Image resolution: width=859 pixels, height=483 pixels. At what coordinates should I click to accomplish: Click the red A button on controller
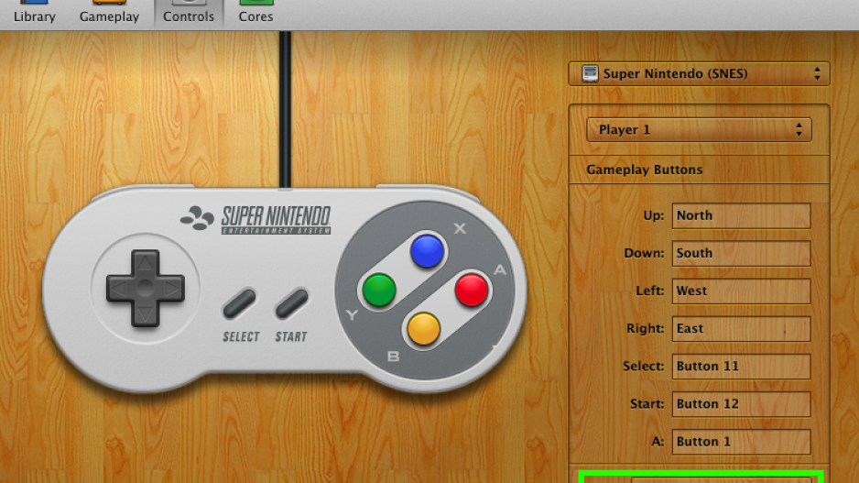(471, 290)
